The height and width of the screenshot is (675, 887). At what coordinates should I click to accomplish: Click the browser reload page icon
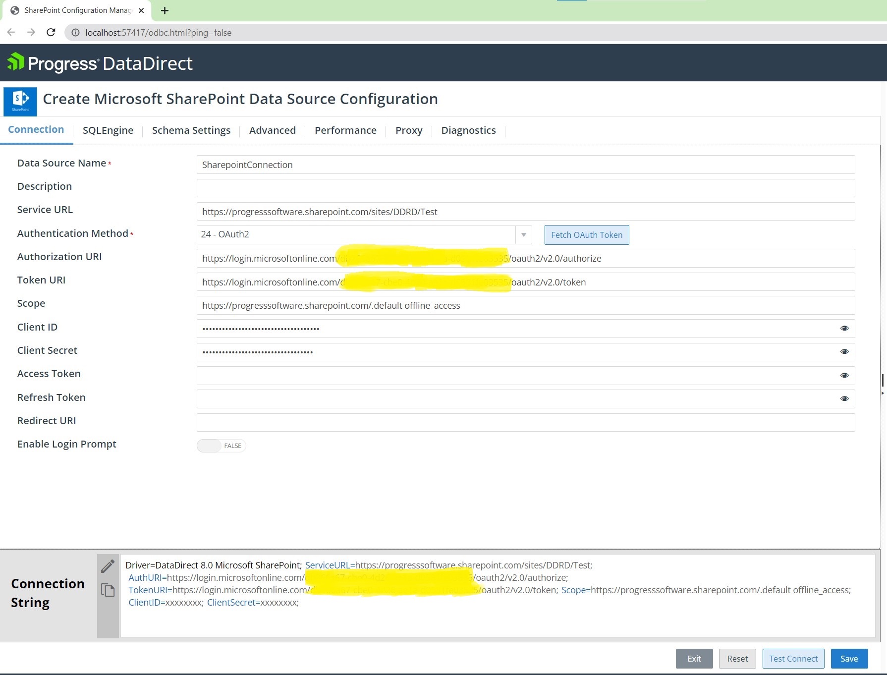(51, 33)
